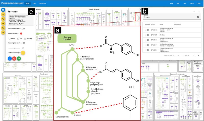This screenshot has height=121, width=204.
Task: Toggle highlight for EPM0132
Action: [147, 30]
